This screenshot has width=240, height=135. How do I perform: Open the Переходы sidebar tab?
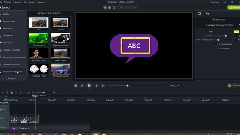7,28
